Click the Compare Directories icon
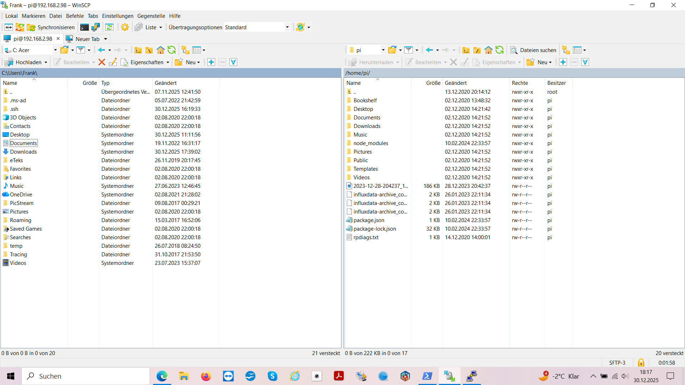Screen dimensions: 685x385 (x=9, y=27)
